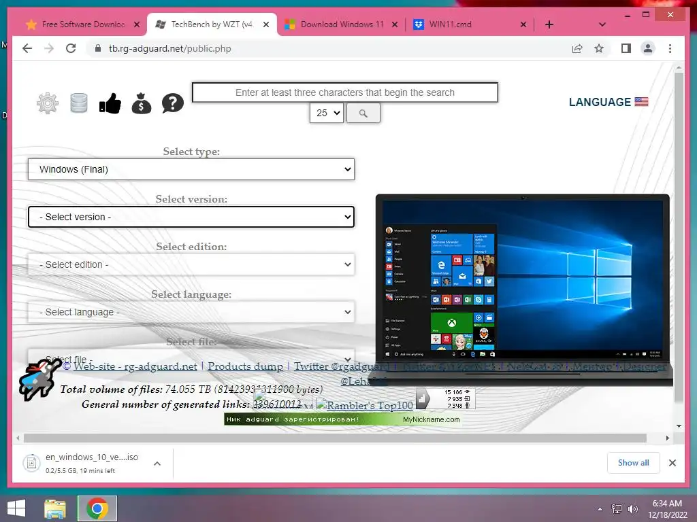
Task: Click the thumbs-up icon
Action: 110,103
